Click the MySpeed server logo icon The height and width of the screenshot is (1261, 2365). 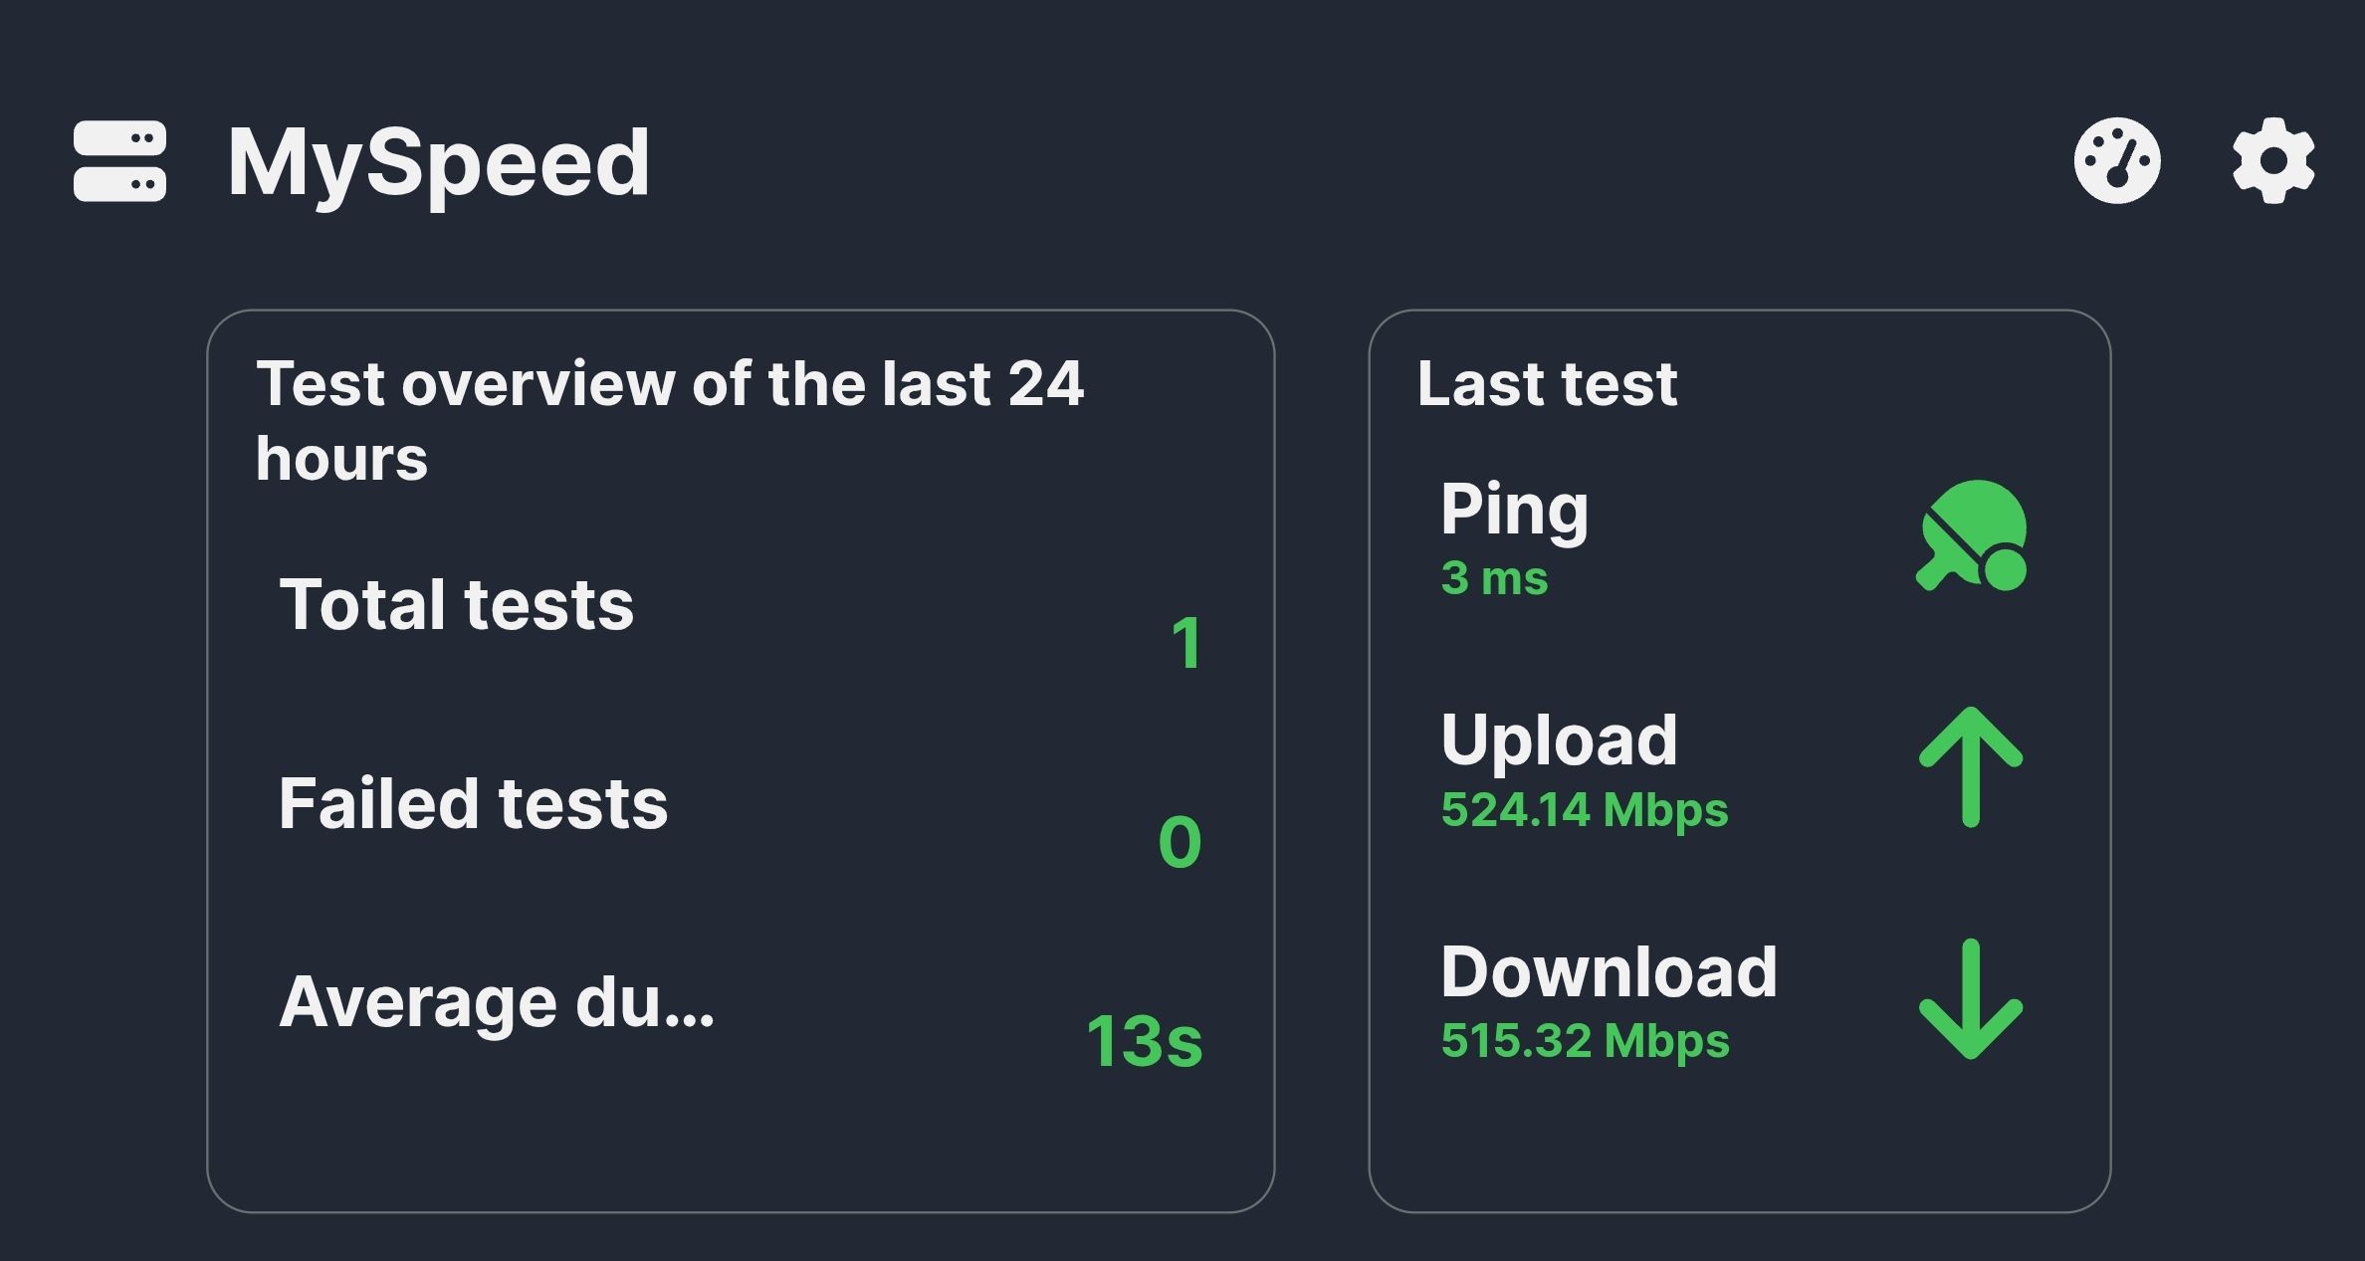click(120, 161)
